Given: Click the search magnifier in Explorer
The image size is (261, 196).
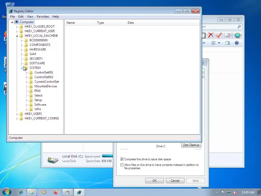Looking at the screenshot, I should (239, 27).
